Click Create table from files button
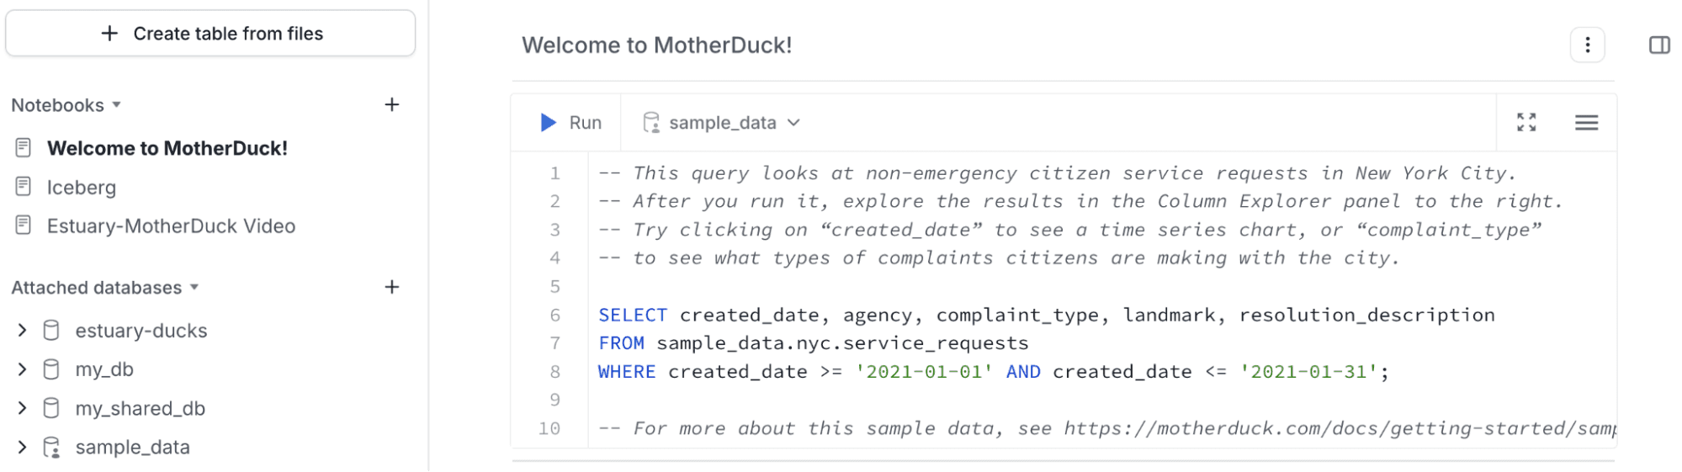Viewport: 1682px width, 472px height. [210, 34]
